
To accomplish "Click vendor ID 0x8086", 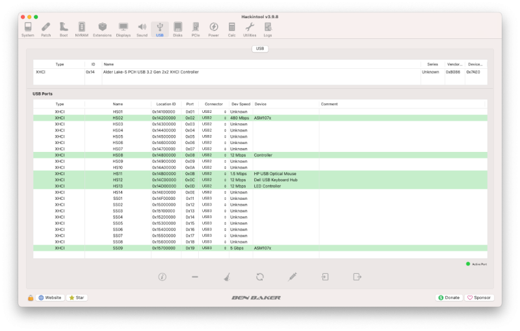I will 453,72.
